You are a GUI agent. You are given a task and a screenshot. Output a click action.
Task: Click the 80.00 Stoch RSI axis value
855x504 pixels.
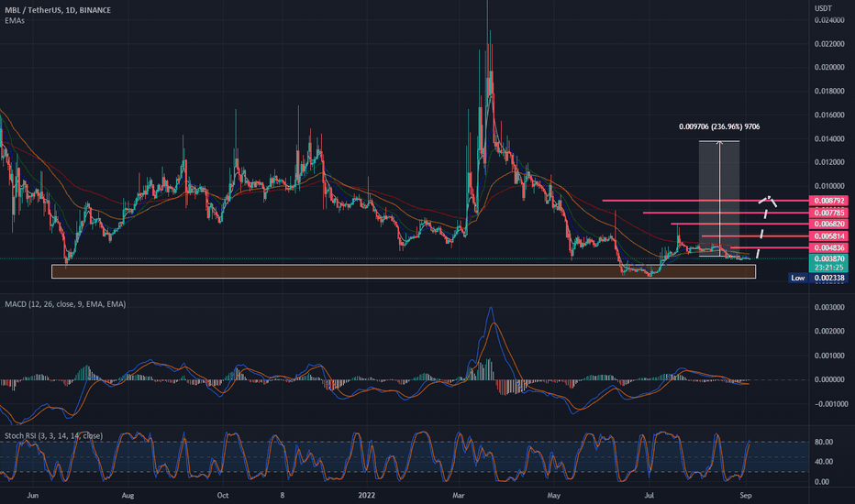point(824,442)
